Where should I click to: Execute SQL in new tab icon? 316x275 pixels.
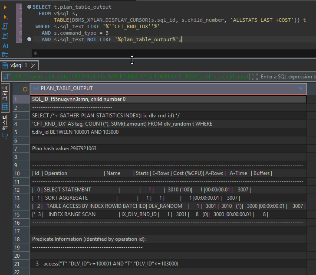[x=6, y=17]
